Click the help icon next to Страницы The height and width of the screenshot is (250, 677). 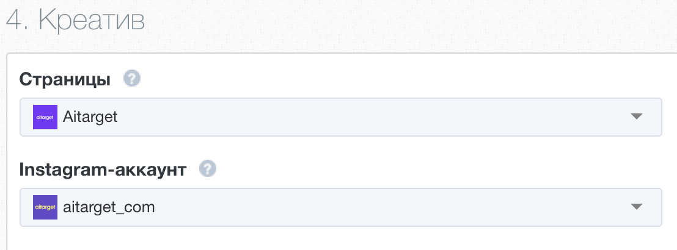click(x=132, y=79)
